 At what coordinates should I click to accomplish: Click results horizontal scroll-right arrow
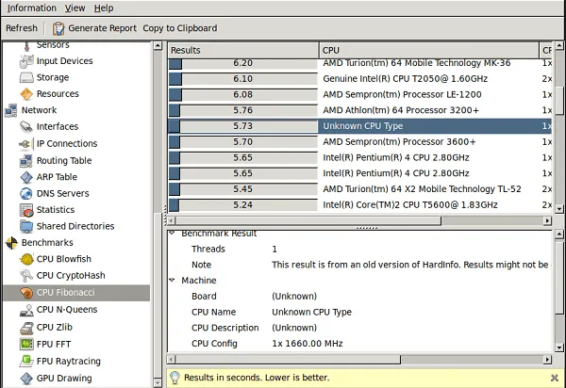coord(547,220)
